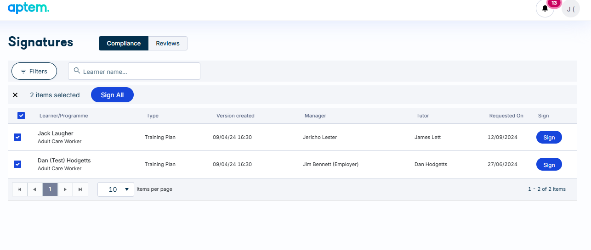Go to the last page
This screenshot has width=591, height=250.
pyautogui.click(x=80, y=189)
